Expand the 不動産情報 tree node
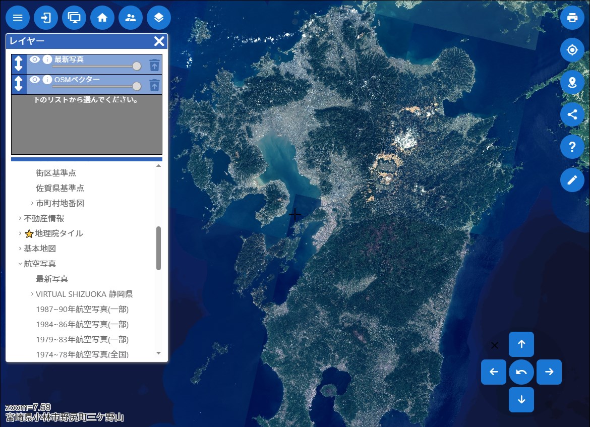 [x=20, y=218]
